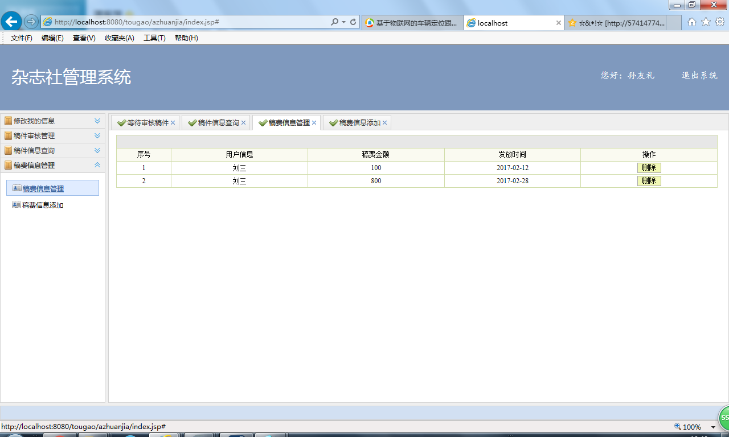Click the 用户信息 column header
729x437 pixels.
(239, 154)
